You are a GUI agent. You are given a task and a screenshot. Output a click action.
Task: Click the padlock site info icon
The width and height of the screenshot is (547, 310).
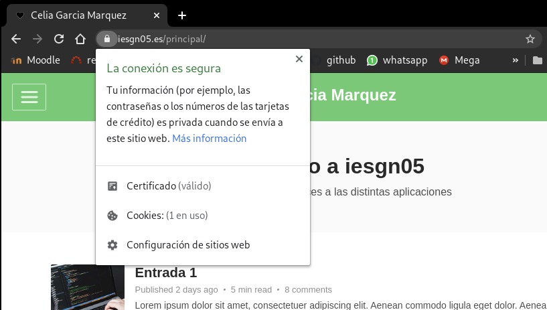pos(106,39)
